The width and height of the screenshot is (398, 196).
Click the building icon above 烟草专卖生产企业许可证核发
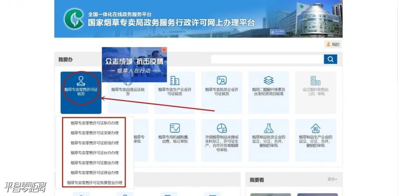pos(175,80)
